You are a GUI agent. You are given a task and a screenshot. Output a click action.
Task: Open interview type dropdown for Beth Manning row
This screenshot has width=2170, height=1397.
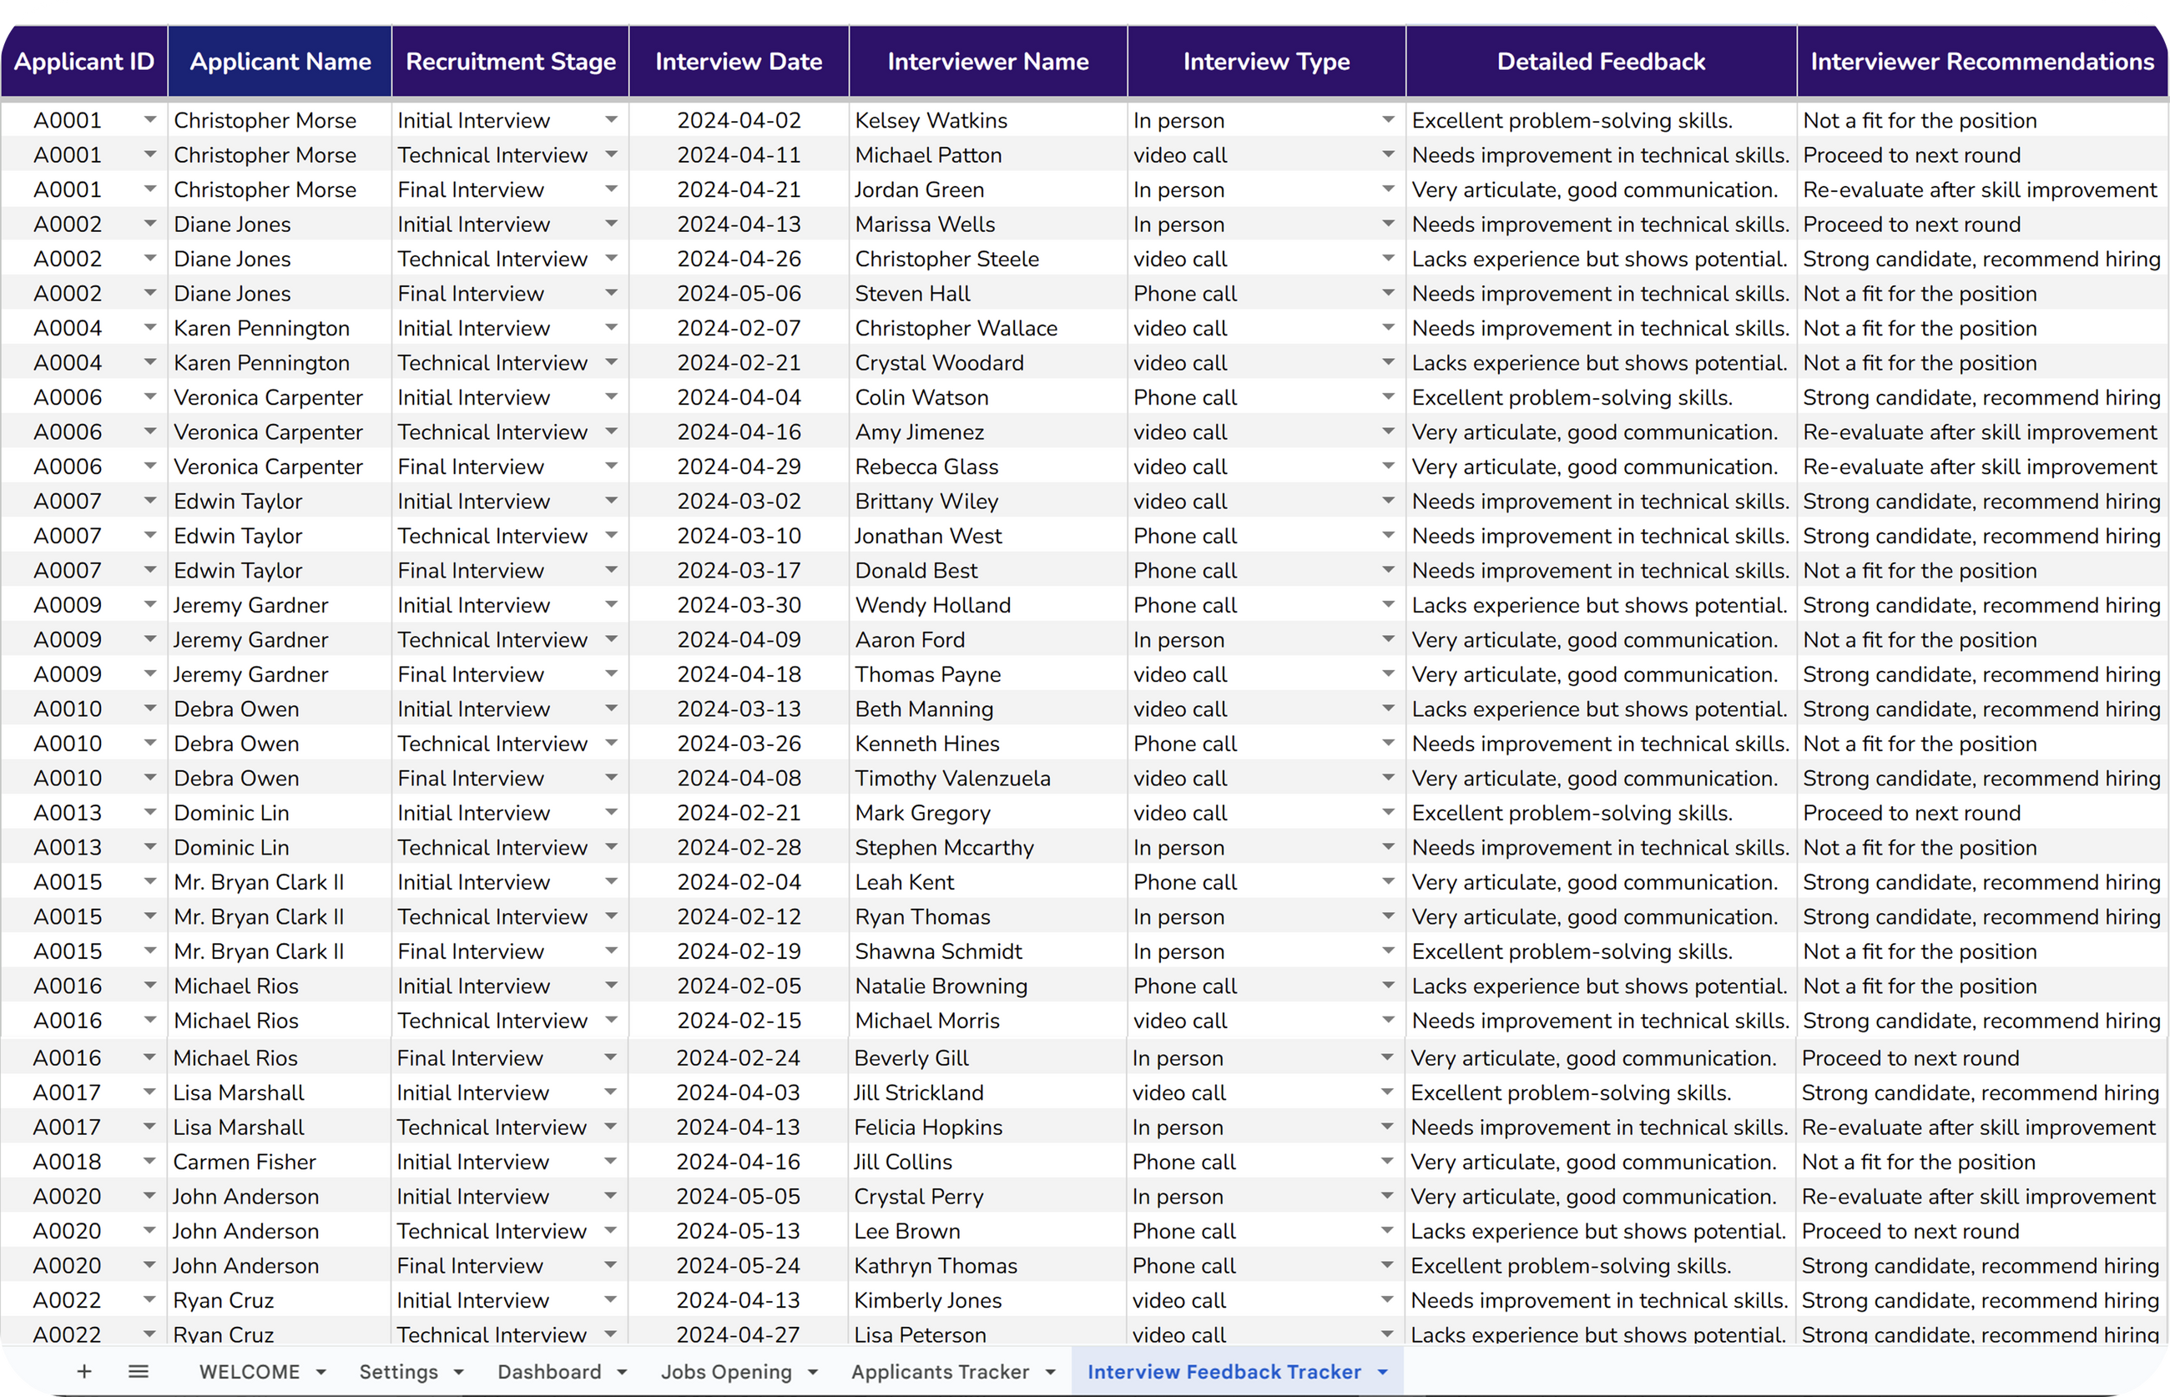click(1387, 709)
